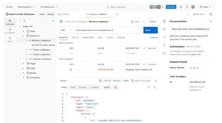Viewport: 222px width, 123px height.
Task: Open the Notion API environment dropdown
Action: [199, 14]
